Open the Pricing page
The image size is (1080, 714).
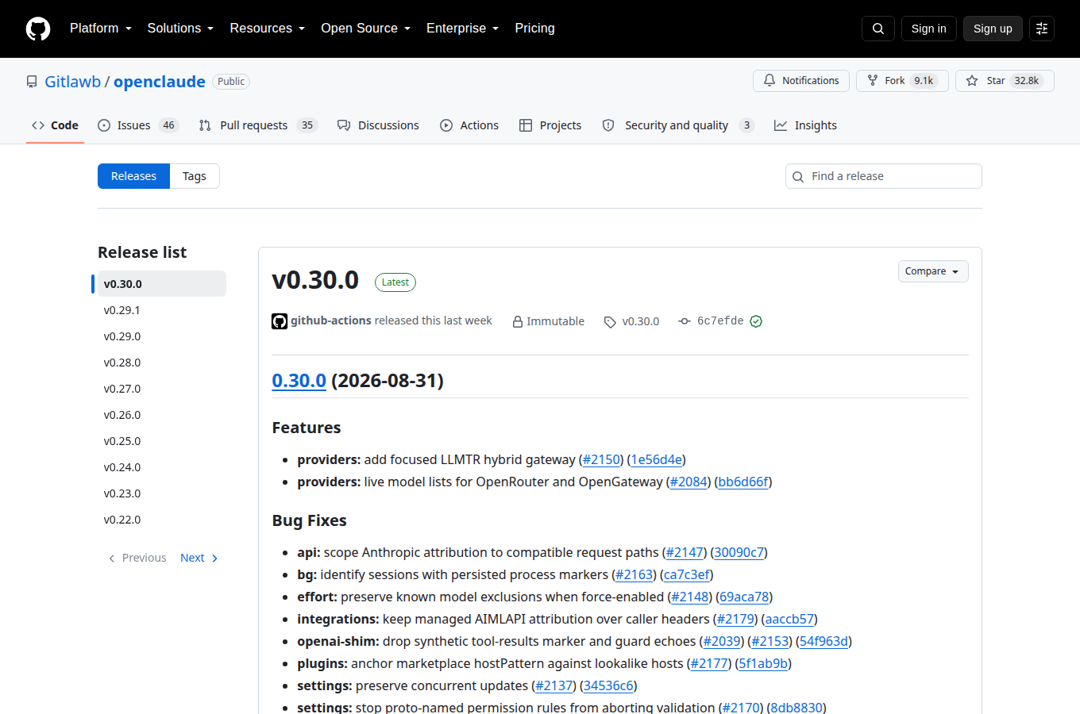[x=534, y=28]
